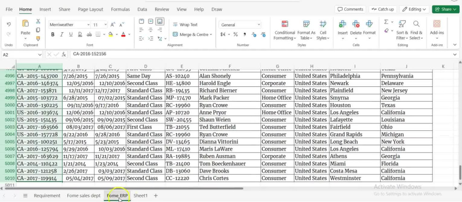Open the Data ribbon tab
The image size is (462, 202).
[142, 9]
